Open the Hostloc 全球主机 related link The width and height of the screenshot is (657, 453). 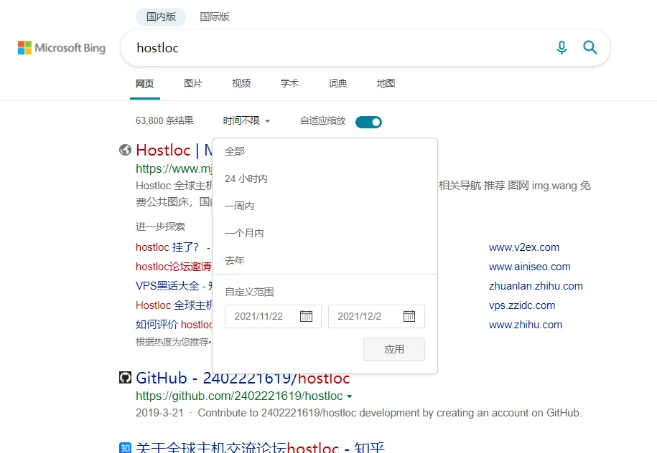tap(174, 305)
